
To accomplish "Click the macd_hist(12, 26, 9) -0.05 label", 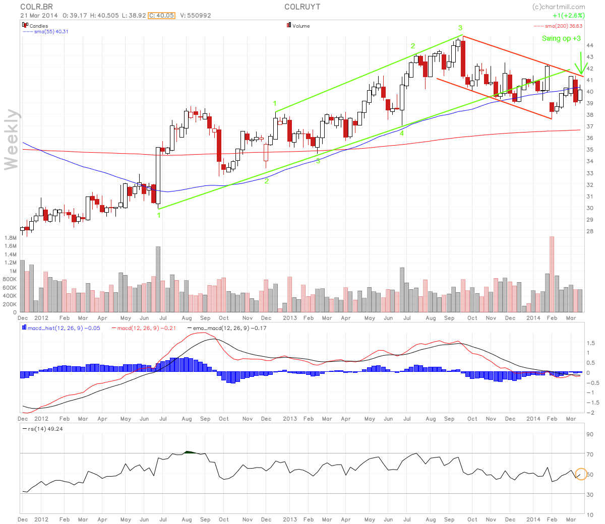I will pos(64,328).
